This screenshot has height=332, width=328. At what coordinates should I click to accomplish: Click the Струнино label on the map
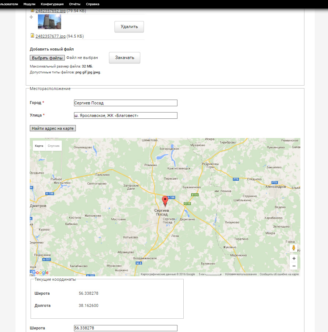(250, 196)
